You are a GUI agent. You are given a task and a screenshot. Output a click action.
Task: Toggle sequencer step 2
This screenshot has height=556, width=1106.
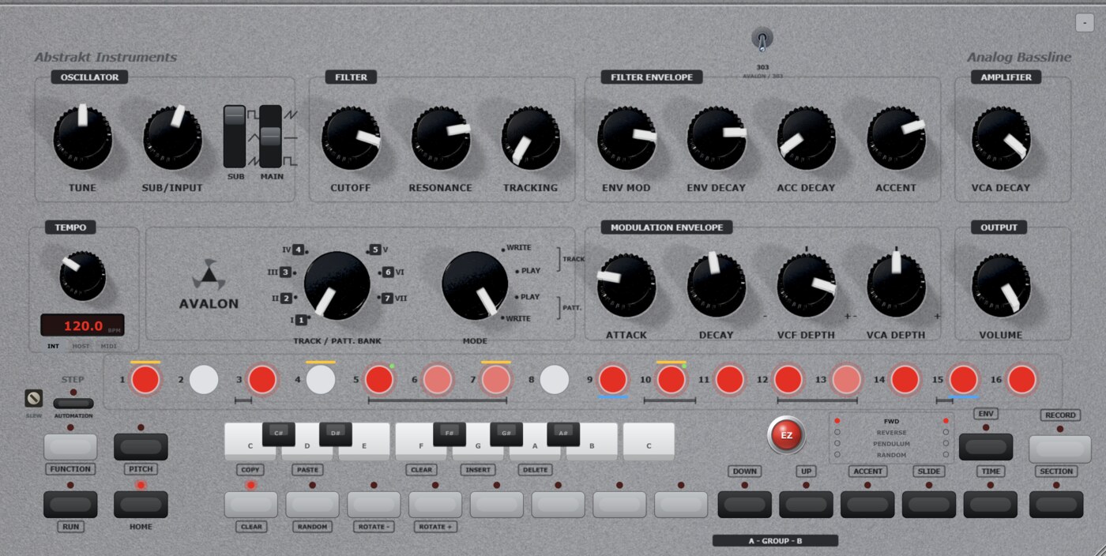(204, 380)
